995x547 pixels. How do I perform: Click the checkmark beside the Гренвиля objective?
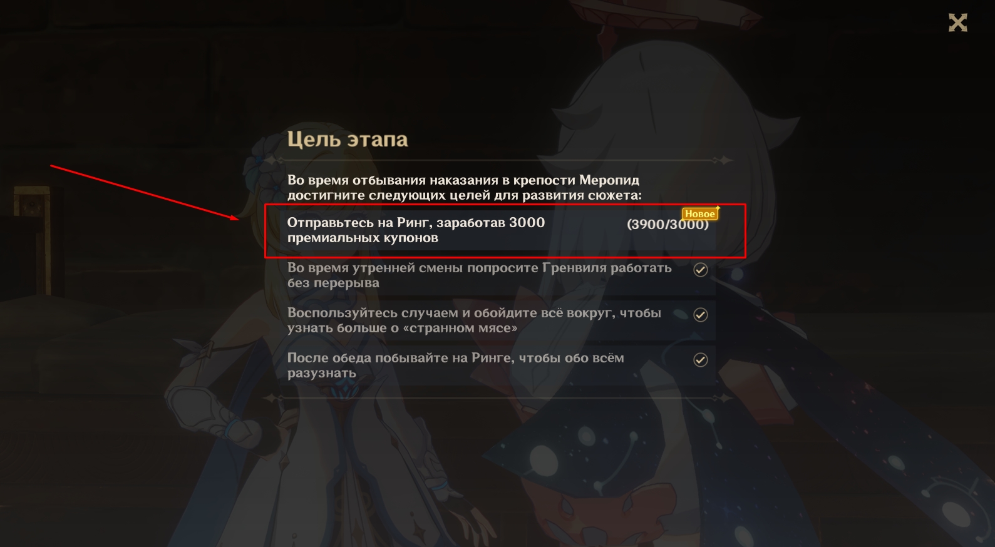click(700, 270)
